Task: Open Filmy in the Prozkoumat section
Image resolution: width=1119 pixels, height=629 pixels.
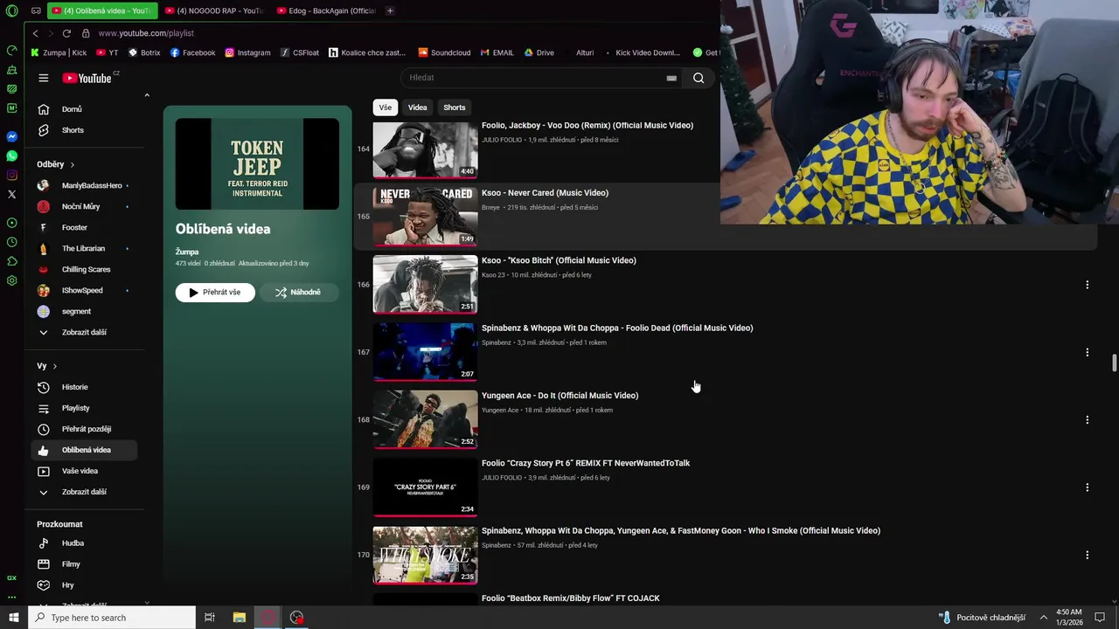Action: (x=86, y=564)
